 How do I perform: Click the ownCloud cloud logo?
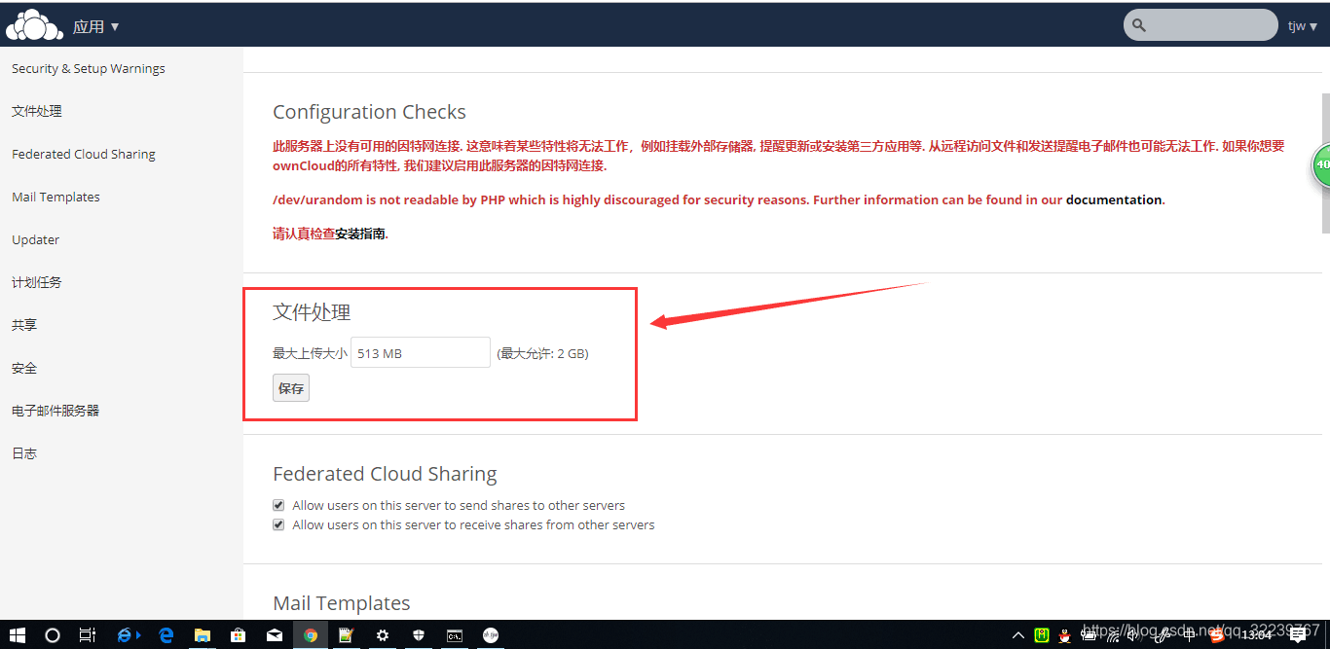pos(33,25)
